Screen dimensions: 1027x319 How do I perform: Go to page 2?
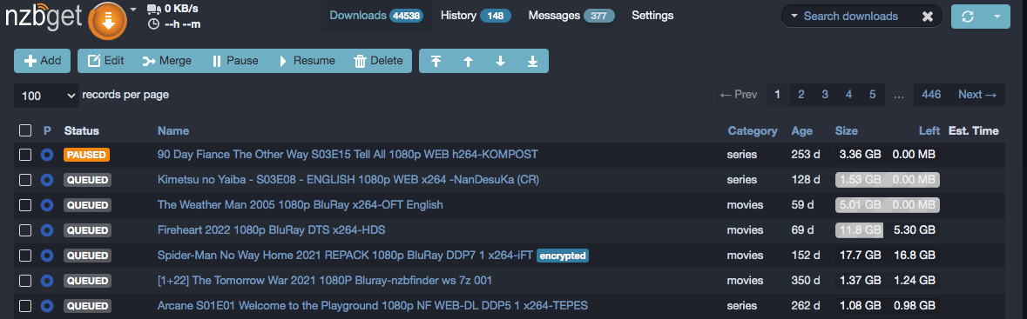pos(801,95)
